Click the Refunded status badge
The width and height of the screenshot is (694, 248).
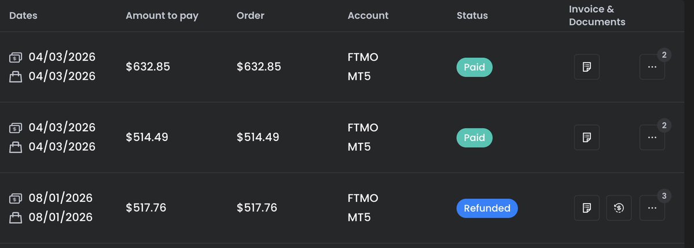[x=487, y=208]
